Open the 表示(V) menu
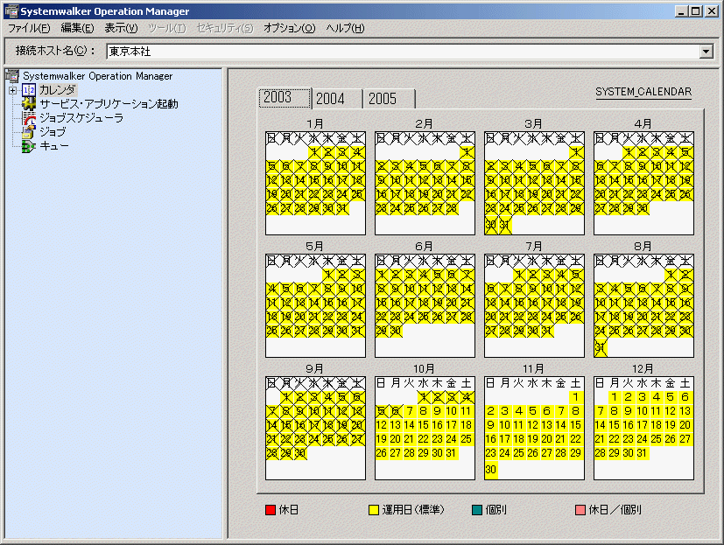The height and width of the screenshot is (545, 724). point(121,28)
